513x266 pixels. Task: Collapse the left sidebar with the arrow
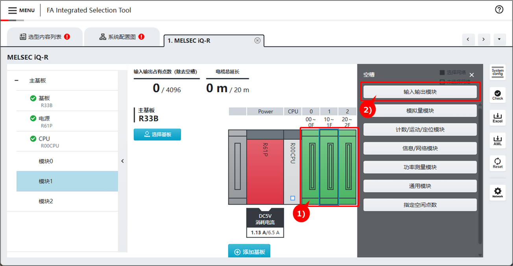coord(122,161)
